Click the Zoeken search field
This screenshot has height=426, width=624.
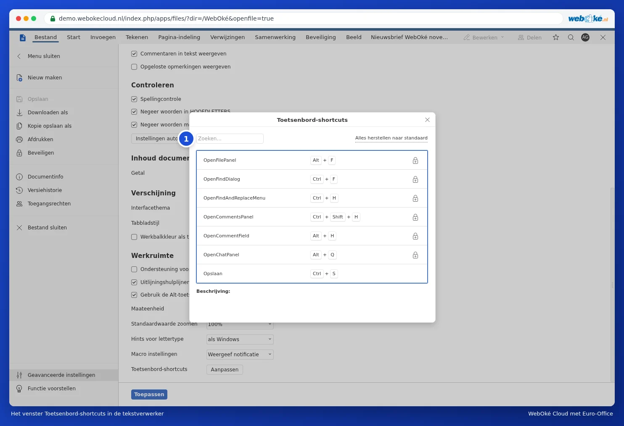(x=230, y=139)
